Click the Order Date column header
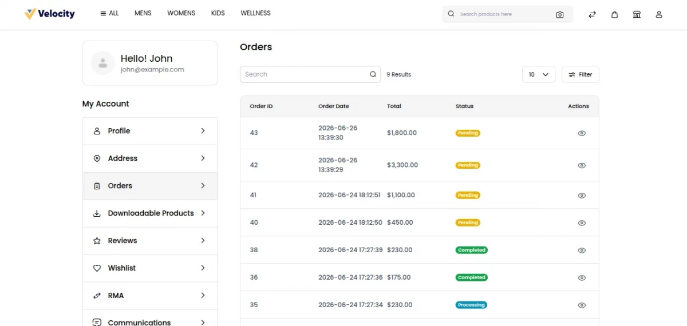This screenshot has width=687, height=326. (x=334, y=106)
